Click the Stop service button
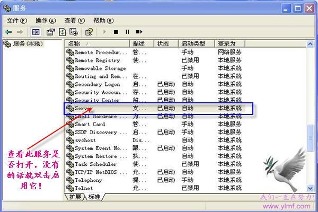Viewport: 318px width, 212px height. coord(116,32)
